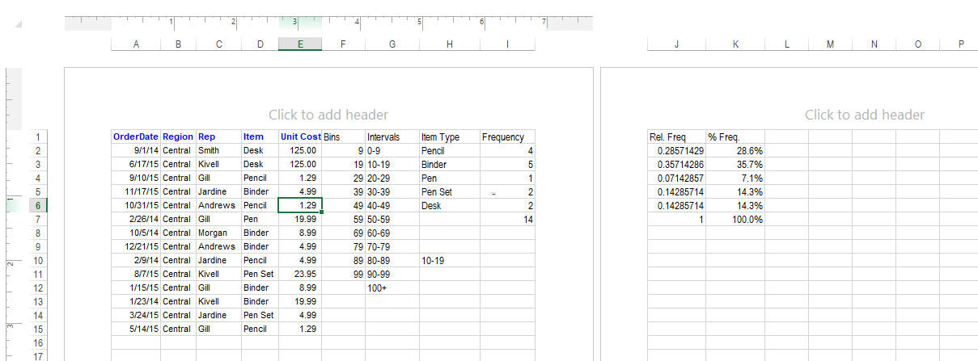This screenshot has width=978, height=361.
Task: Select the 100+ interval cell
Action: click(392, 288)
